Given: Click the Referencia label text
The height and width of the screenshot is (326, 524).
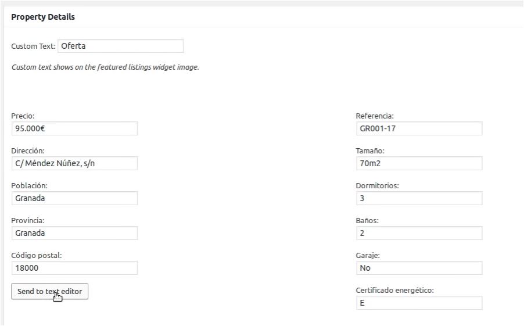Looking at the screenshot, I should click(x=375, y=116).
